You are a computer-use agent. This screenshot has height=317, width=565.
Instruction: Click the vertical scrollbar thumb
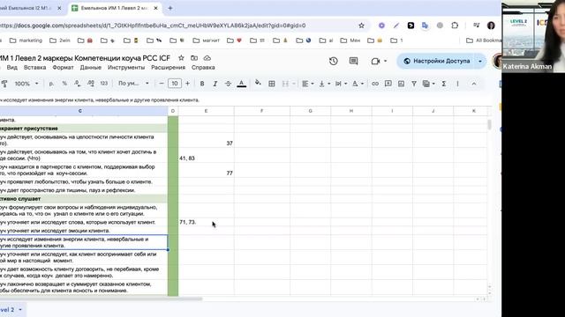pyautogui.click(x=489, y=125)
